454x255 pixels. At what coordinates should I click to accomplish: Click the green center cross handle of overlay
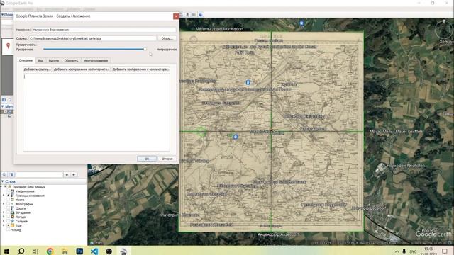271,131
